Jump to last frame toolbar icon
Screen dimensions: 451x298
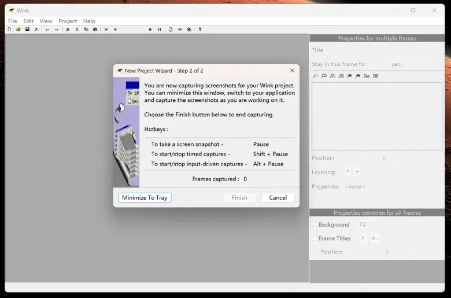click(160, 30)
